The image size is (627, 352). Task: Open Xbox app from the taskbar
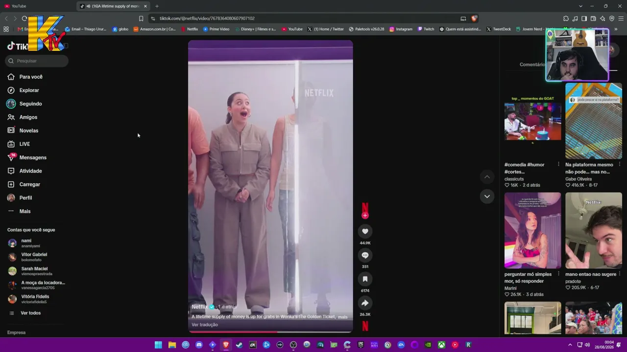coord(441,345)
